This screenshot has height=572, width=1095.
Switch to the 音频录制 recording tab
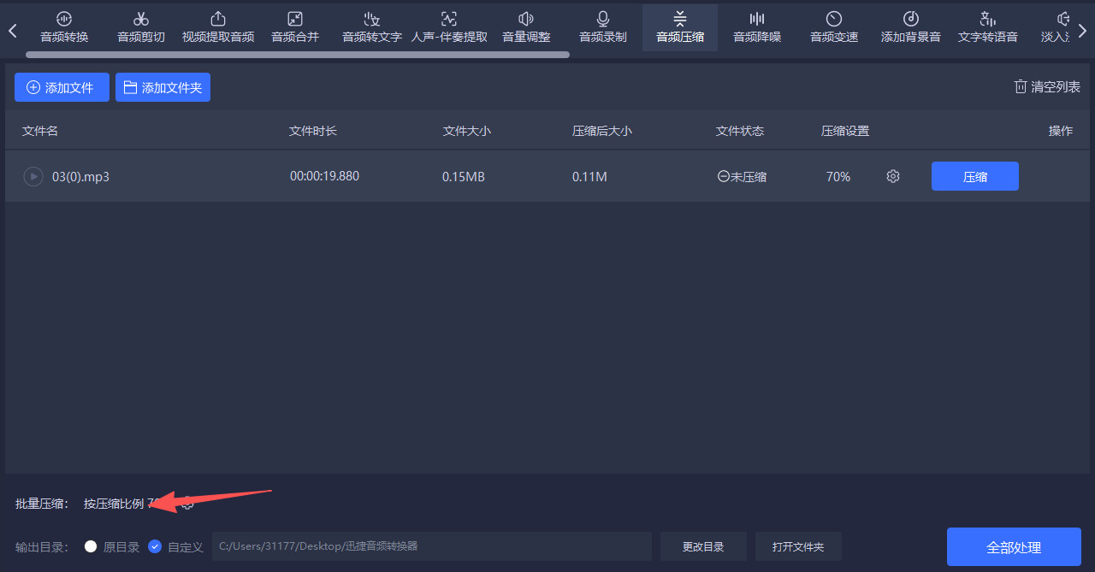point(602,27)
